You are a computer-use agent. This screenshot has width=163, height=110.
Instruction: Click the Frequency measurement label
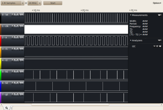pos(135,26)
